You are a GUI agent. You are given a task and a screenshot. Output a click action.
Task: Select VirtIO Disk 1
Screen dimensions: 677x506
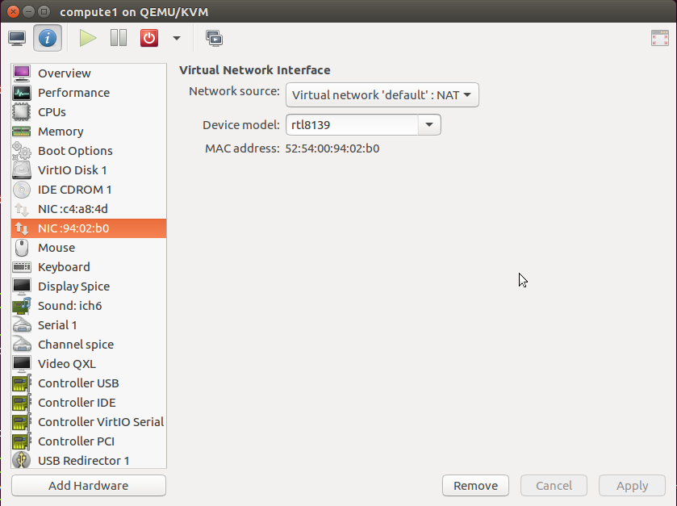coord(89,170)
